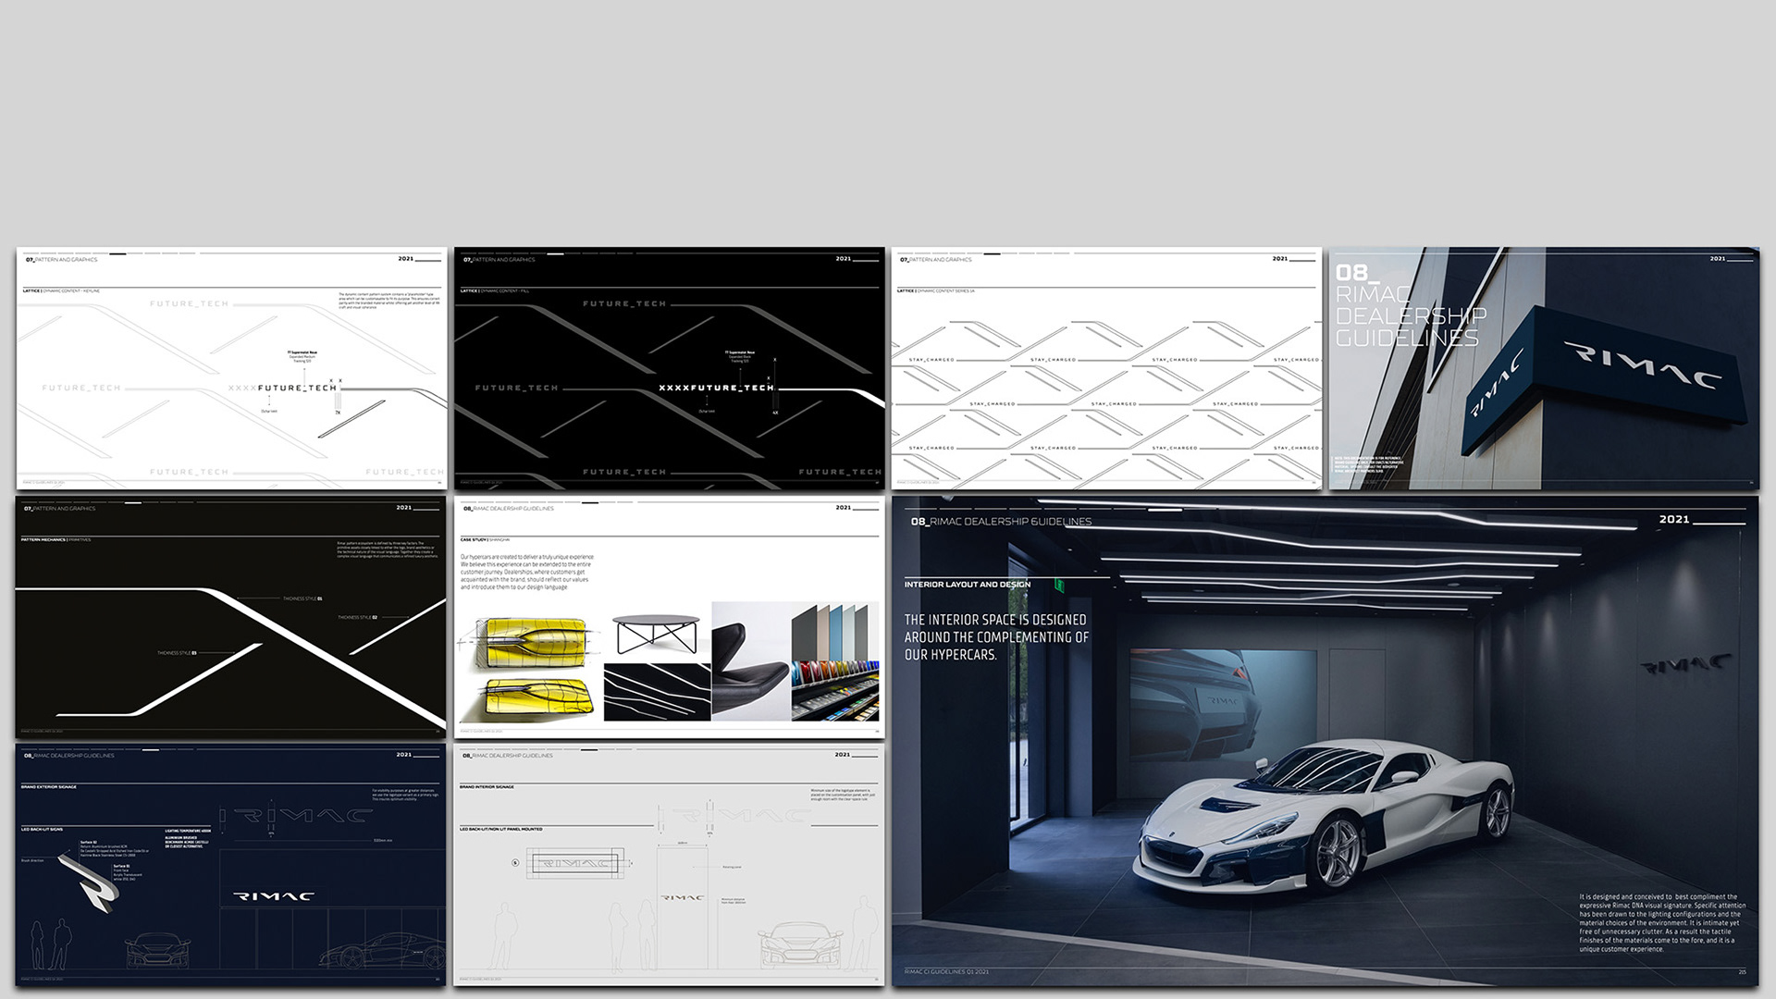Click the 'THICKNESS STYLE 02' label

(x=357, y=618)
